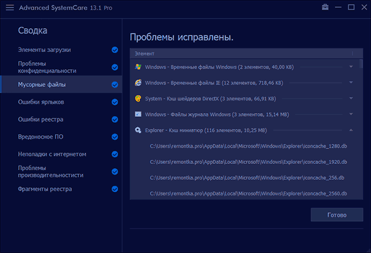Maximize the Advanced SystemCare window

click(x=351, y=7)
